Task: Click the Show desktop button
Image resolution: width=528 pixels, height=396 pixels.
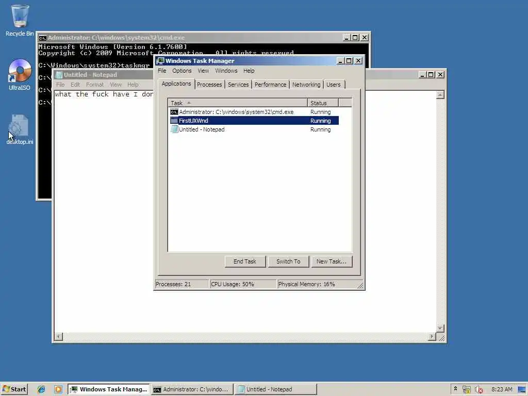Action: (522, 389)
